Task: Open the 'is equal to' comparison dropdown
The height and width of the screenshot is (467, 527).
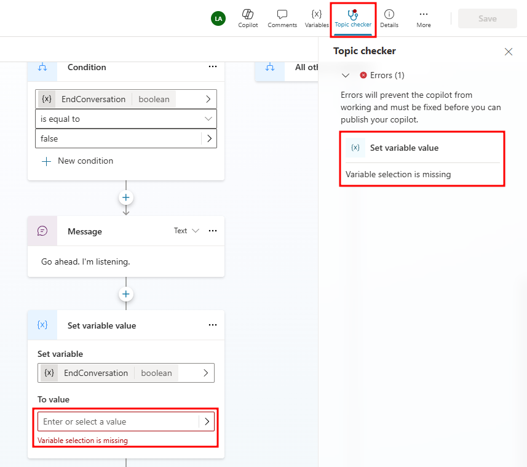Action: click(x=125, y=119)
